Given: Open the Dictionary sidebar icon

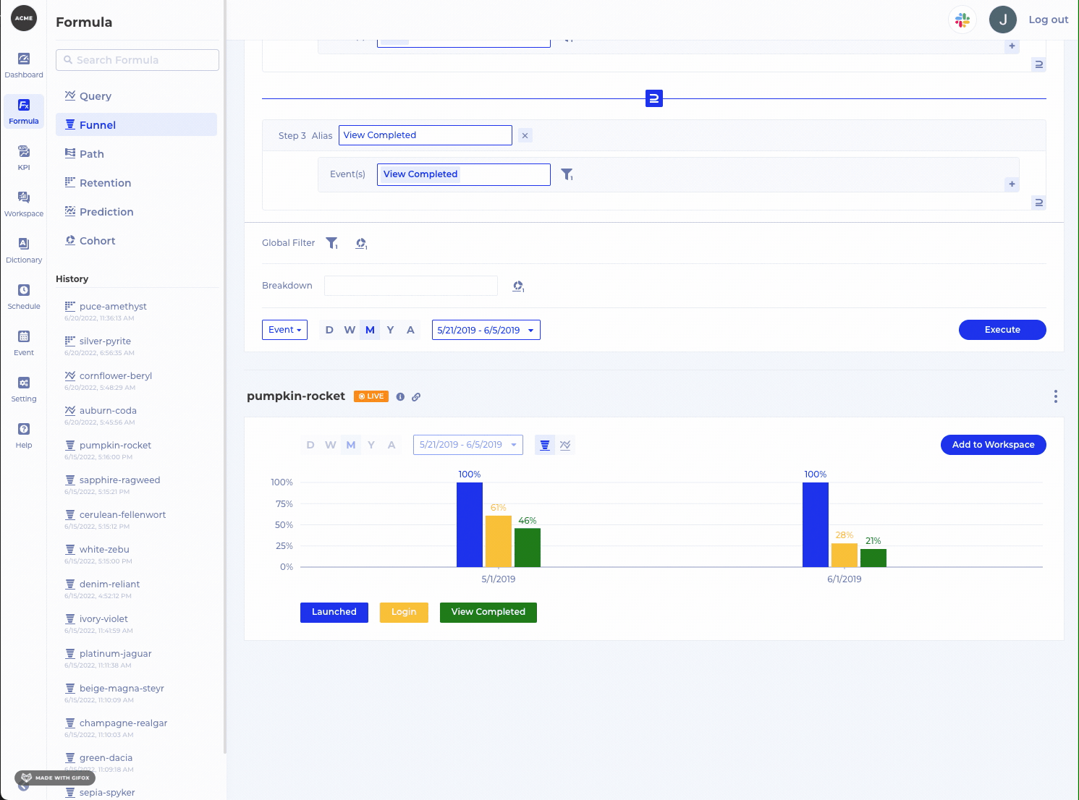Looking at the screenshot, I should [24, 250].
